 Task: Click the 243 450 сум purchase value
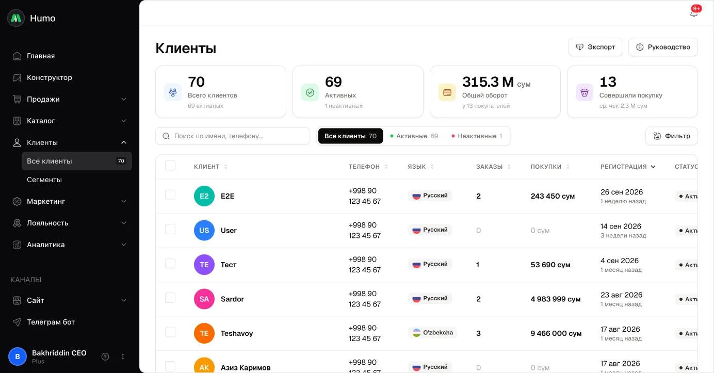553,196
